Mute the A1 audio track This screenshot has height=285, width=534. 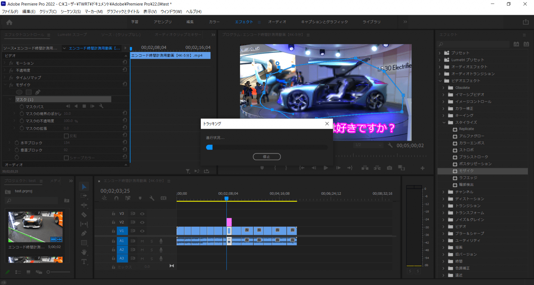click(x=142, y=241)
